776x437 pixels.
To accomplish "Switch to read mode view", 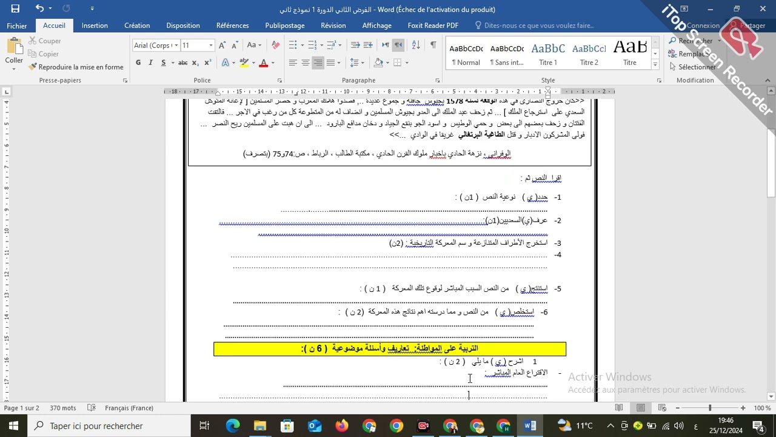I will coord(619,408).
